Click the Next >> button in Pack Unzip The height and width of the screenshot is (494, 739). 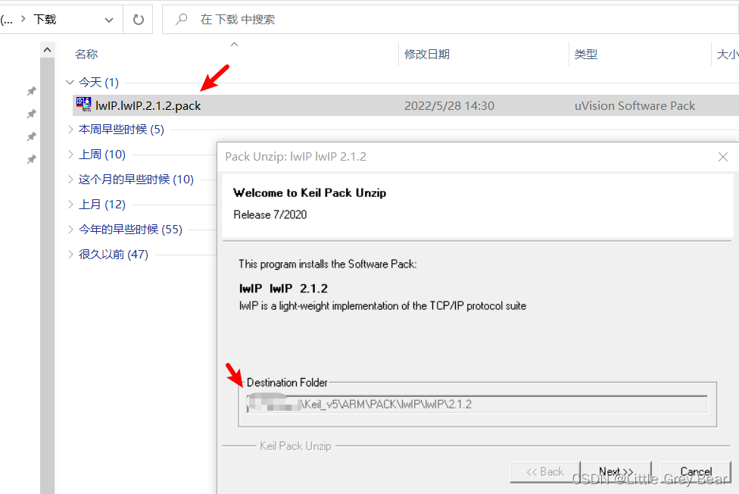(616, 472)
